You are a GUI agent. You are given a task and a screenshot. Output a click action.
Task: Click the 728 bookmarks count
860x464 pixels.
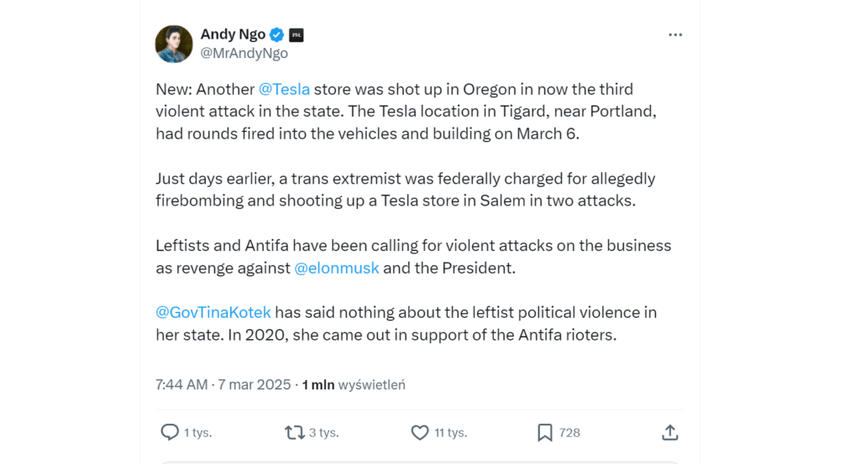click(x=569, y=432)
